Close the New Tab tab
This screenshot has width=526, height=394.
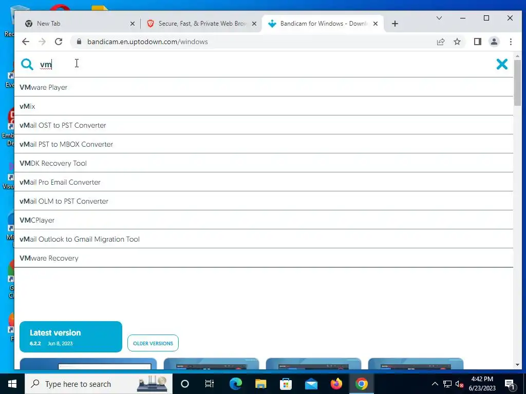click(x=132, y=24)
